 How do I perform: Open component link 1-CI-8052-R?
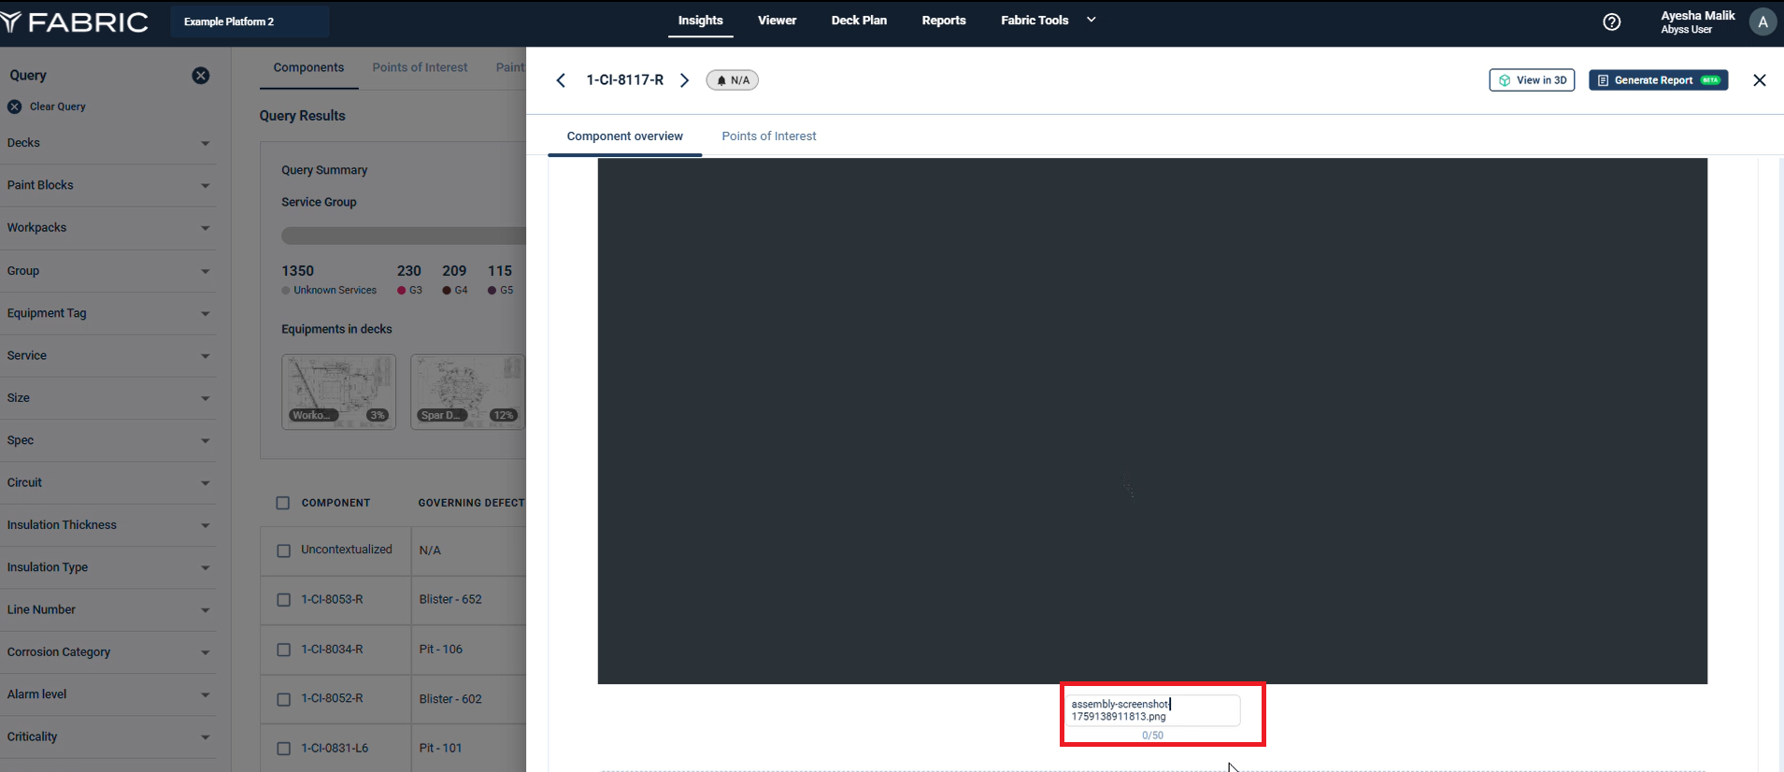pyautogui.click(x=332, y=698)
